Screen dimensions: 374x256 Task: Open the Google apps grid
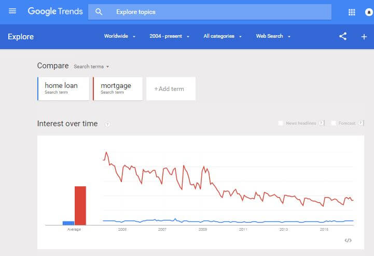point(352,12)
